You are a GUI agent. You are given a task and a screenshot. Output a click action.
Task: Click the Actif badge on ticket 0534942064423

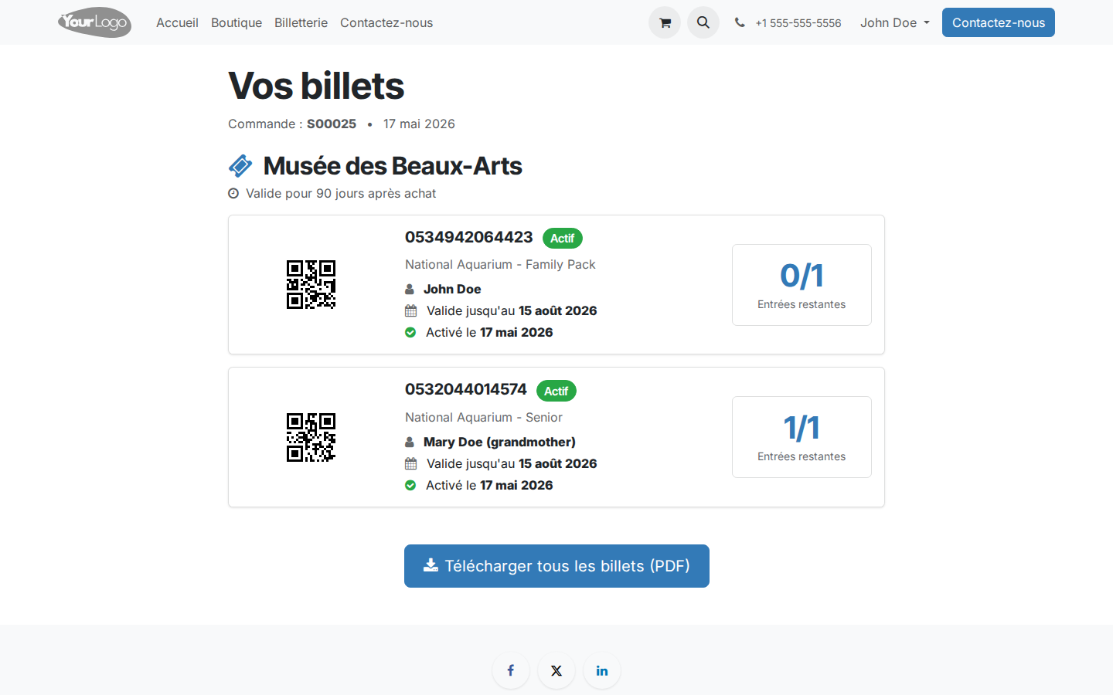[563, 239]
